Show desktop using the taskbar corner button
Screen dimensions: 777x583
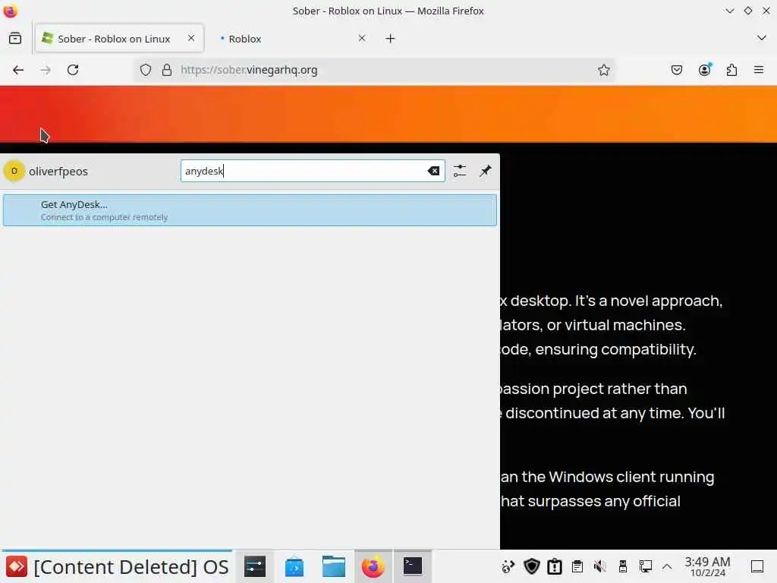click(757, 566)
